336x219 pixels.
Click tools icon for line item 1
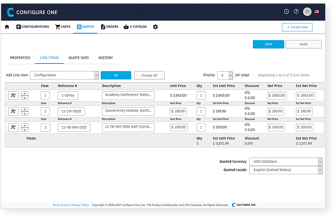coord(13,96)
